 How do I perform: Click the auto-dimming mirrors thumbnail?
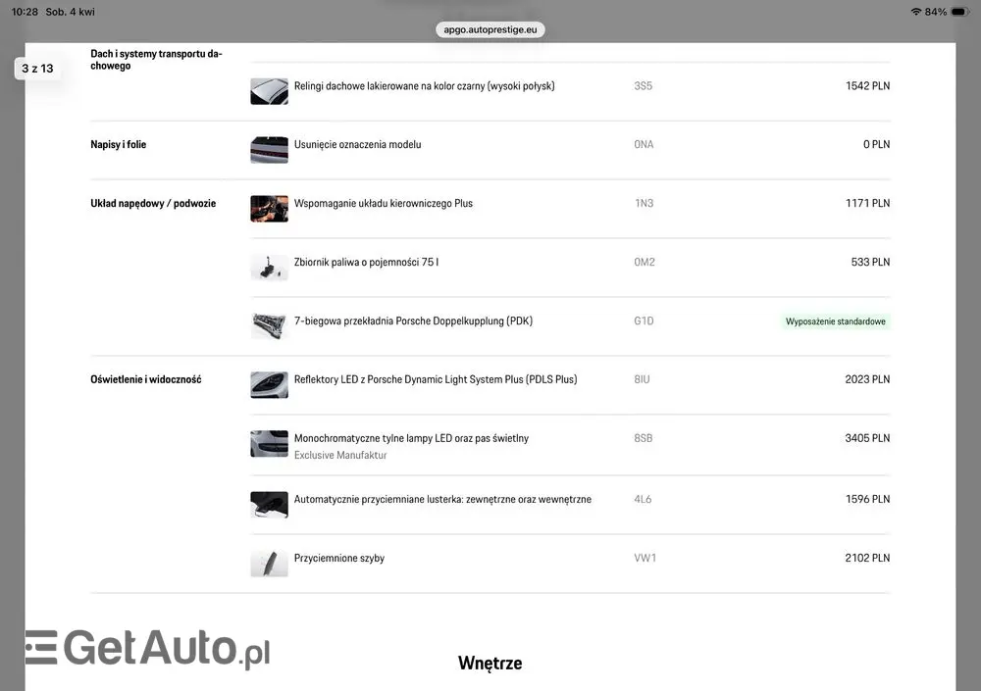269,505
